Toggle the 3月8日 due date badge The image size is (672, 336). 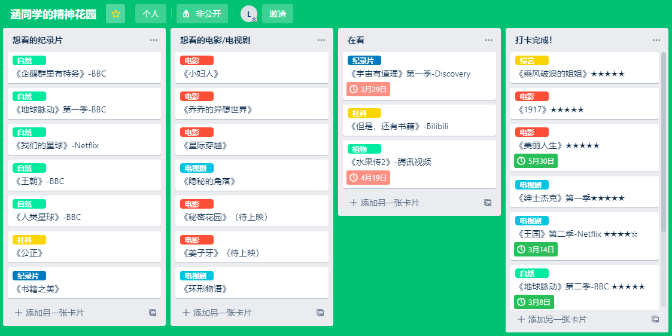534,302
